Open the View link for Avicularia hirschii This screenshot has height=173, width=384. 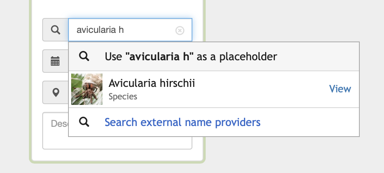point(340,89)
